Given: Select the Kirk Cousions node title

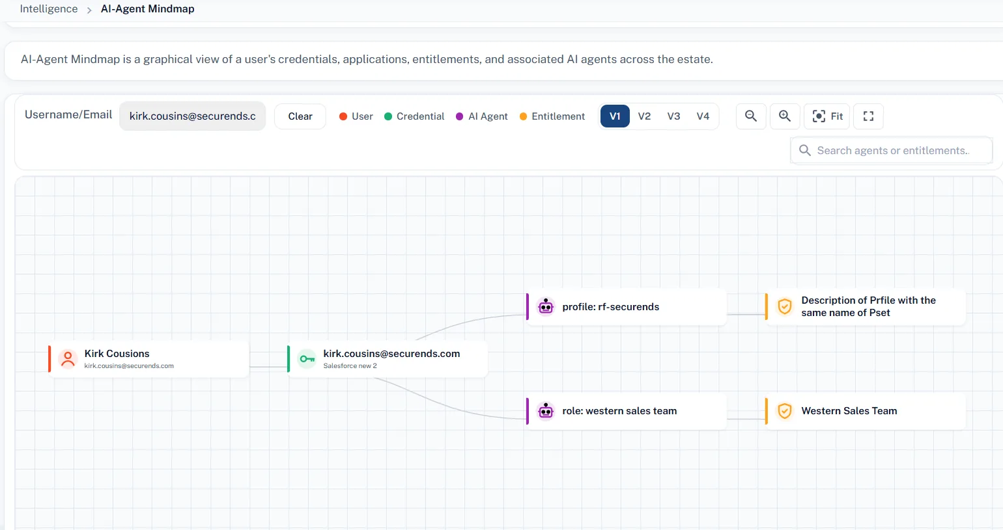Looking at the screenshot, I should pos(117,353).
